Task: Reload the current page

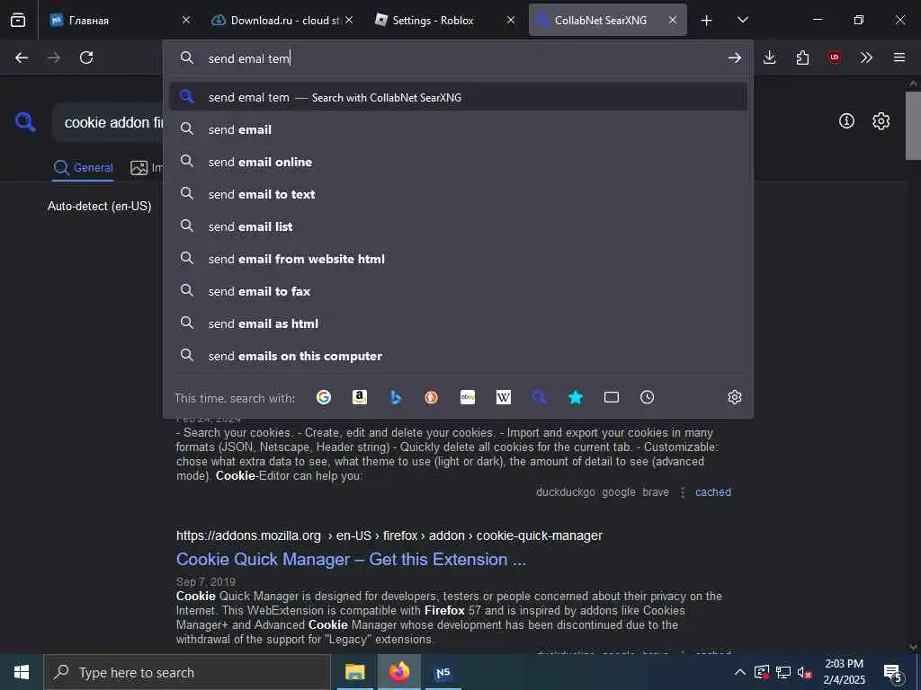Action: click(x=86, y=57)
